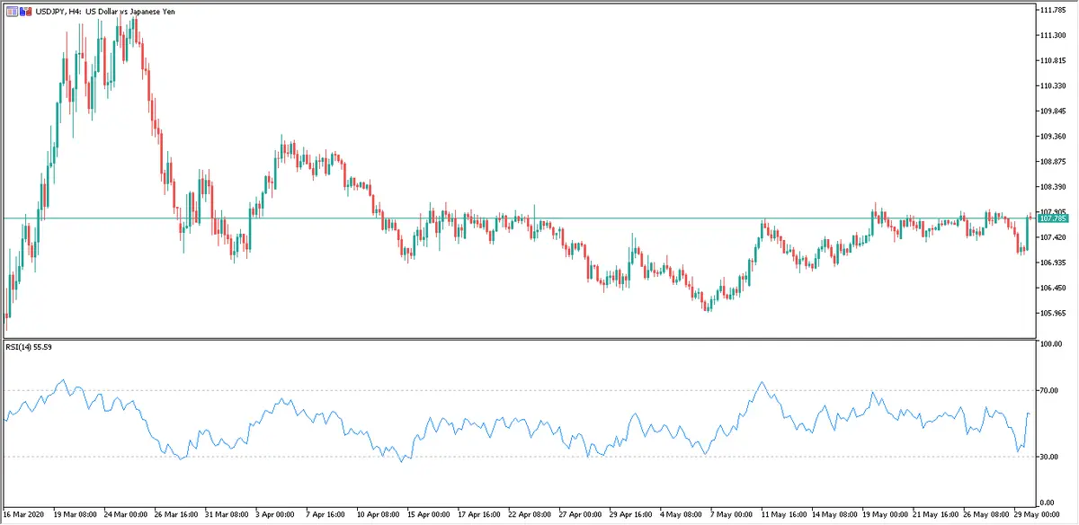
Task: Click the 111.300 price scale value
Action: point(1053,35)
